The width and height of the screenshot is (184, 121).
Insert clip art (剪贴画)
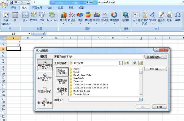[34, 17]
